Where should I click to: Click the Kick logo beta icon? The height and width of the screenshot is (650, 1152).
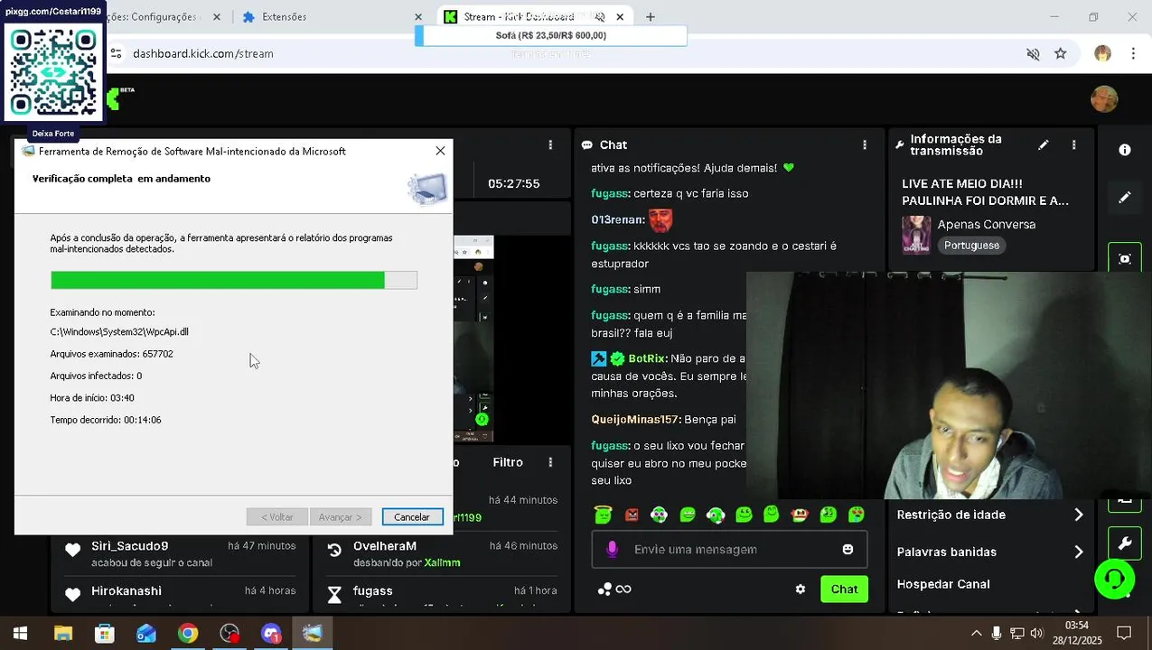coord(120,97)
